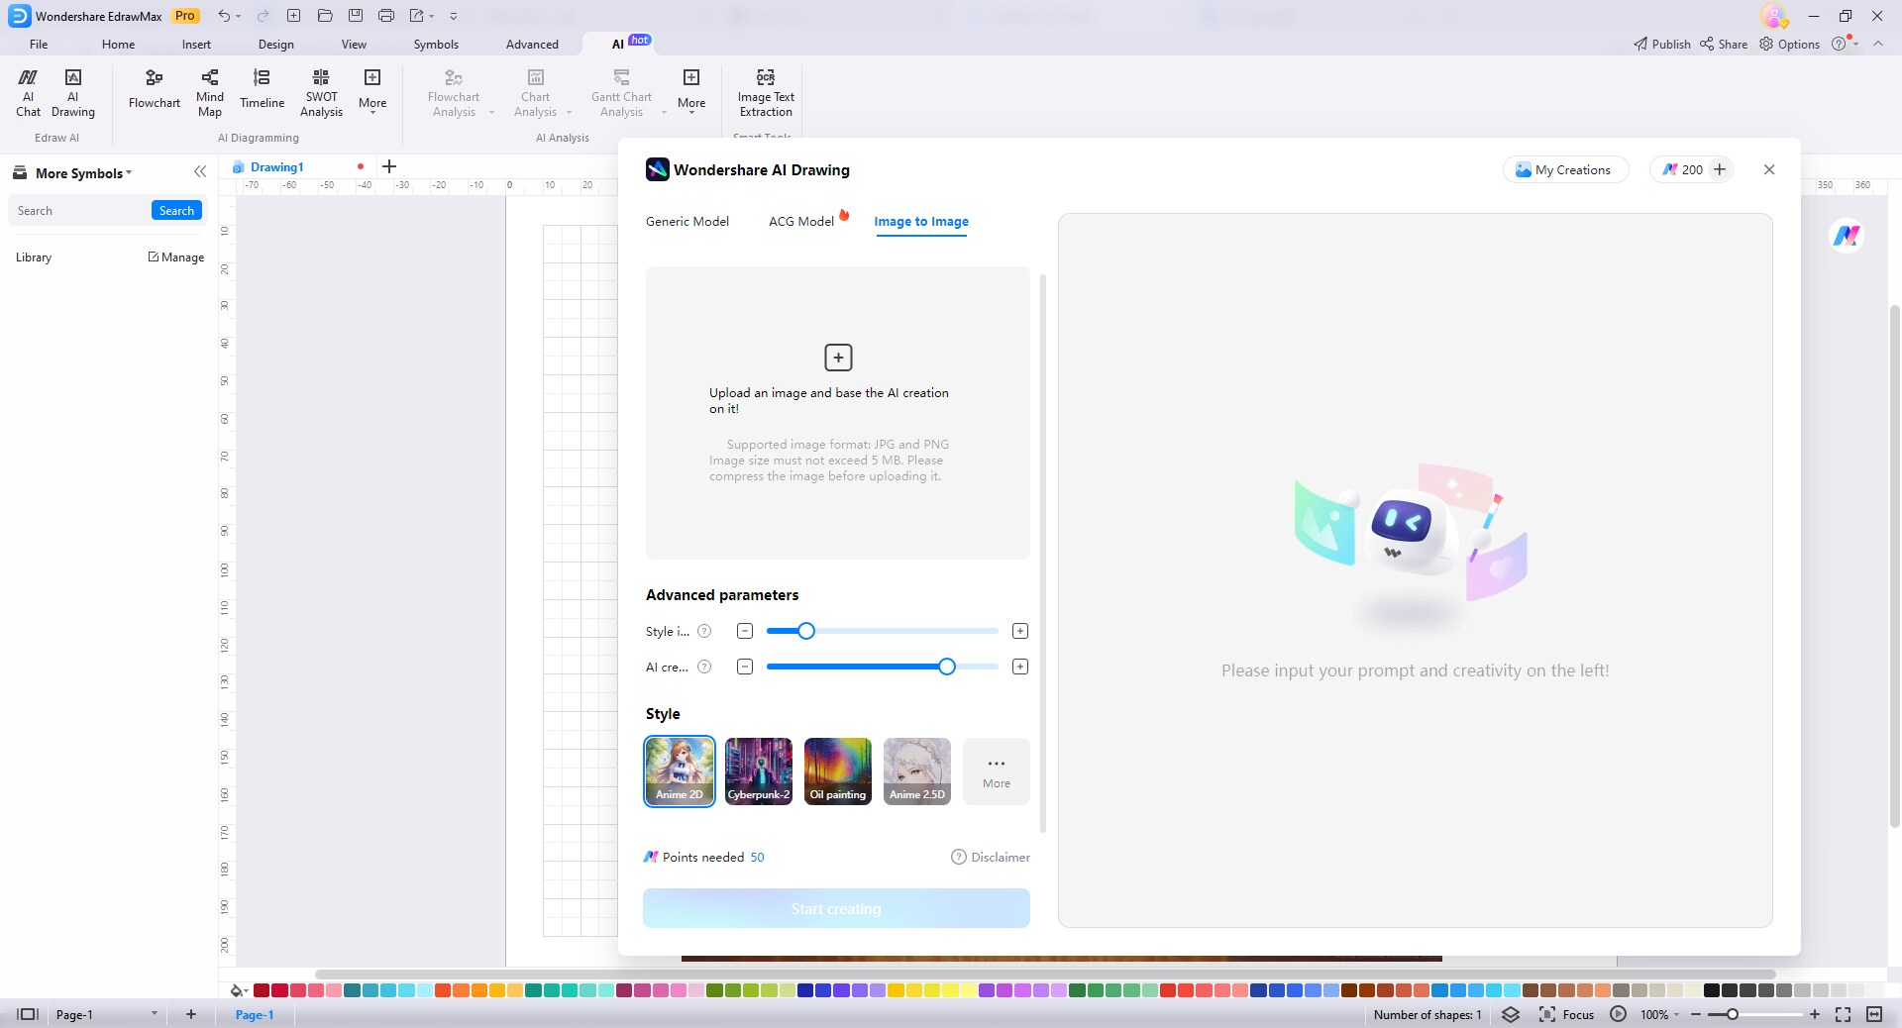Click the fit-to-width icon in status bar
Image resolution: width=1902 pixels, height=1028 pixels.
[1874, 1014]
